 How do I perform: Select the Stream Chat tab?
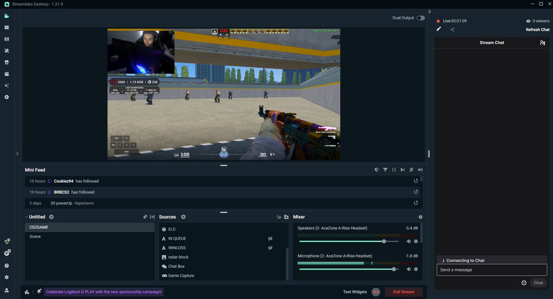[492, 42]
